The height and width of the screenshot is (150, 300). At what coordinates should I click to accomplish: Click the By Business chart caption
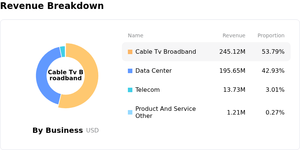tap(57, 131)
